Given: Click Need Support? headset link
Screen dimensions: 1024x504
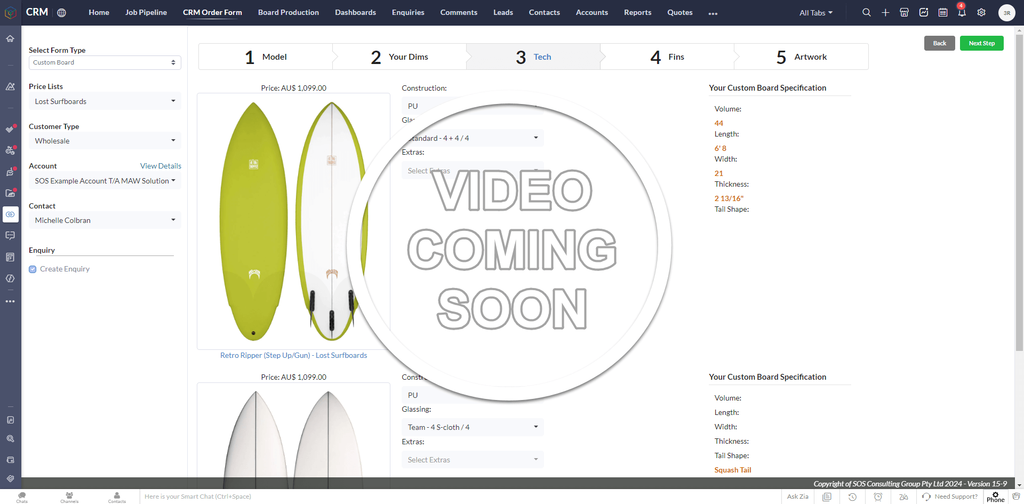Looking at the screenshot, I should (x=950, y=497).
